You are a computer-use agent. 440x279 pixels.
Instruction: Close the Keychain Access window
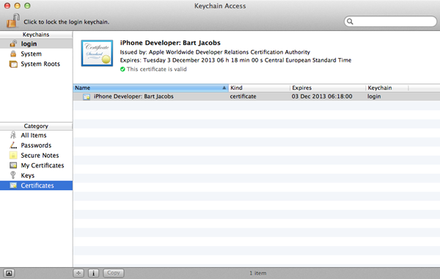[7, 6]
